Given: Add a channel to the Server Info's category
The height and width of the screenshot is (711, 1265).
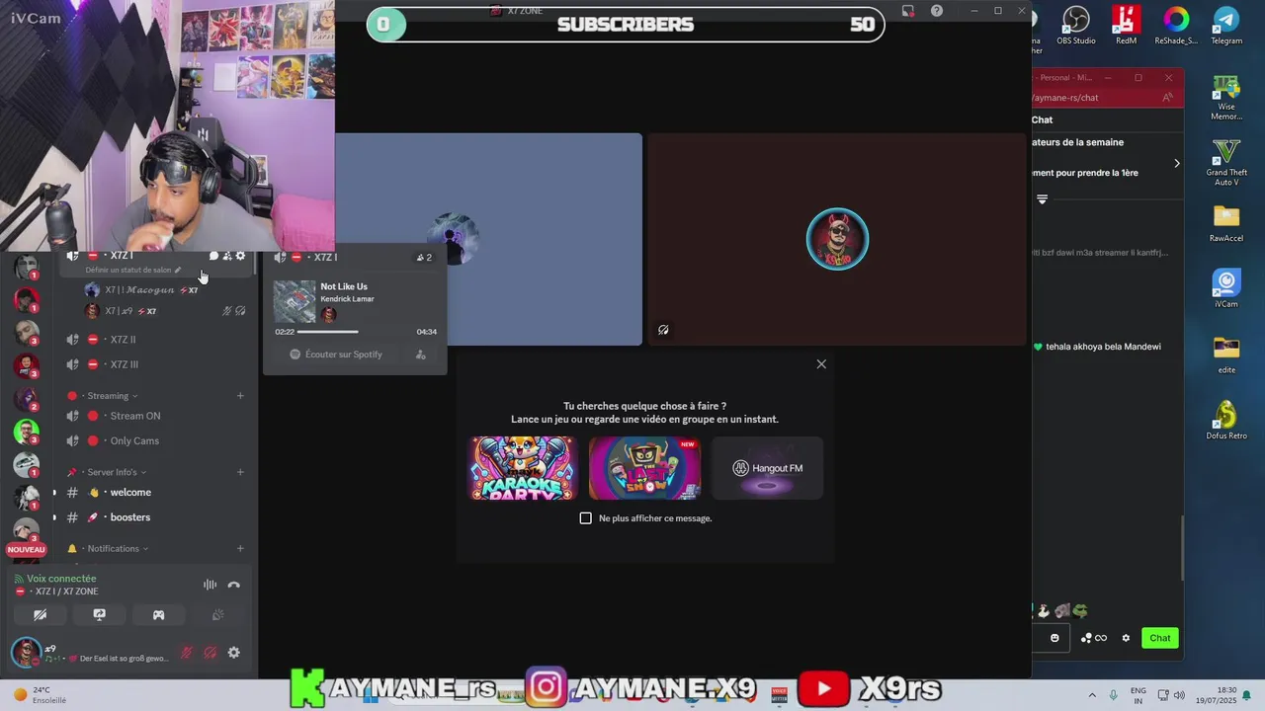Looking at the screenshot, I should (x=240, y=472).
